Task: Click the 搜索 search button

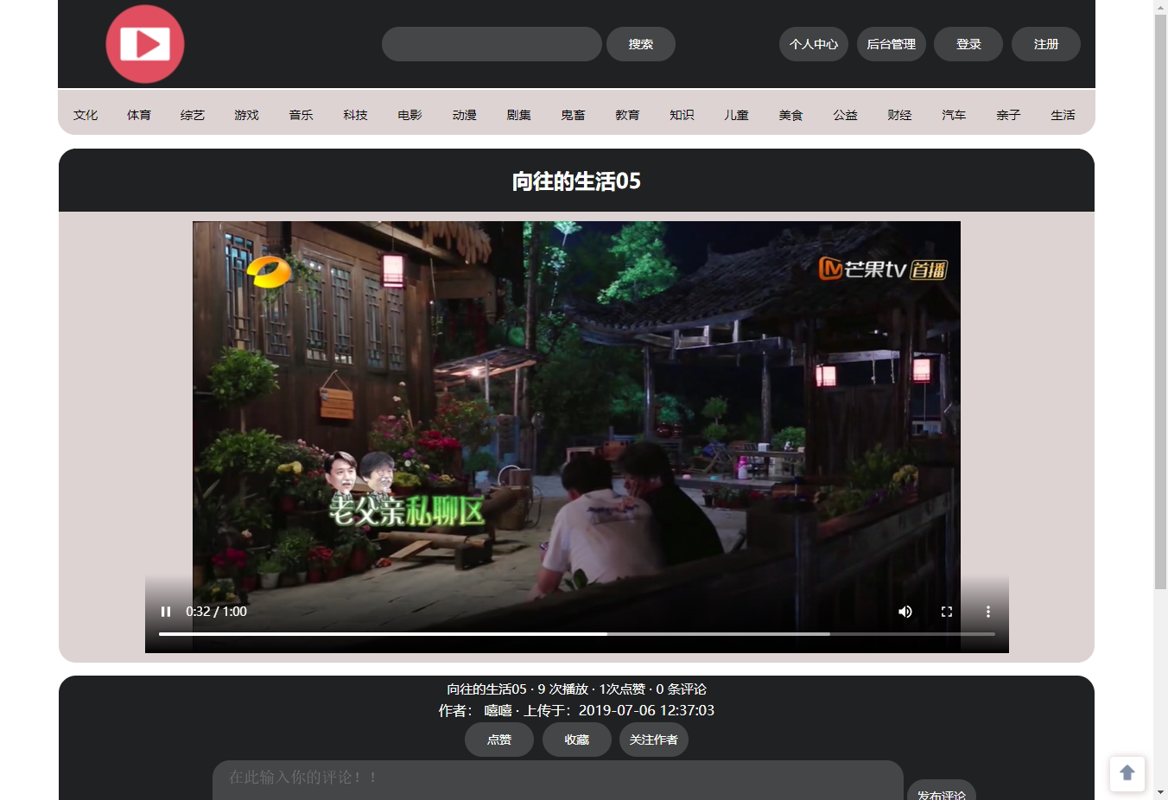Action: click(641, 44)
